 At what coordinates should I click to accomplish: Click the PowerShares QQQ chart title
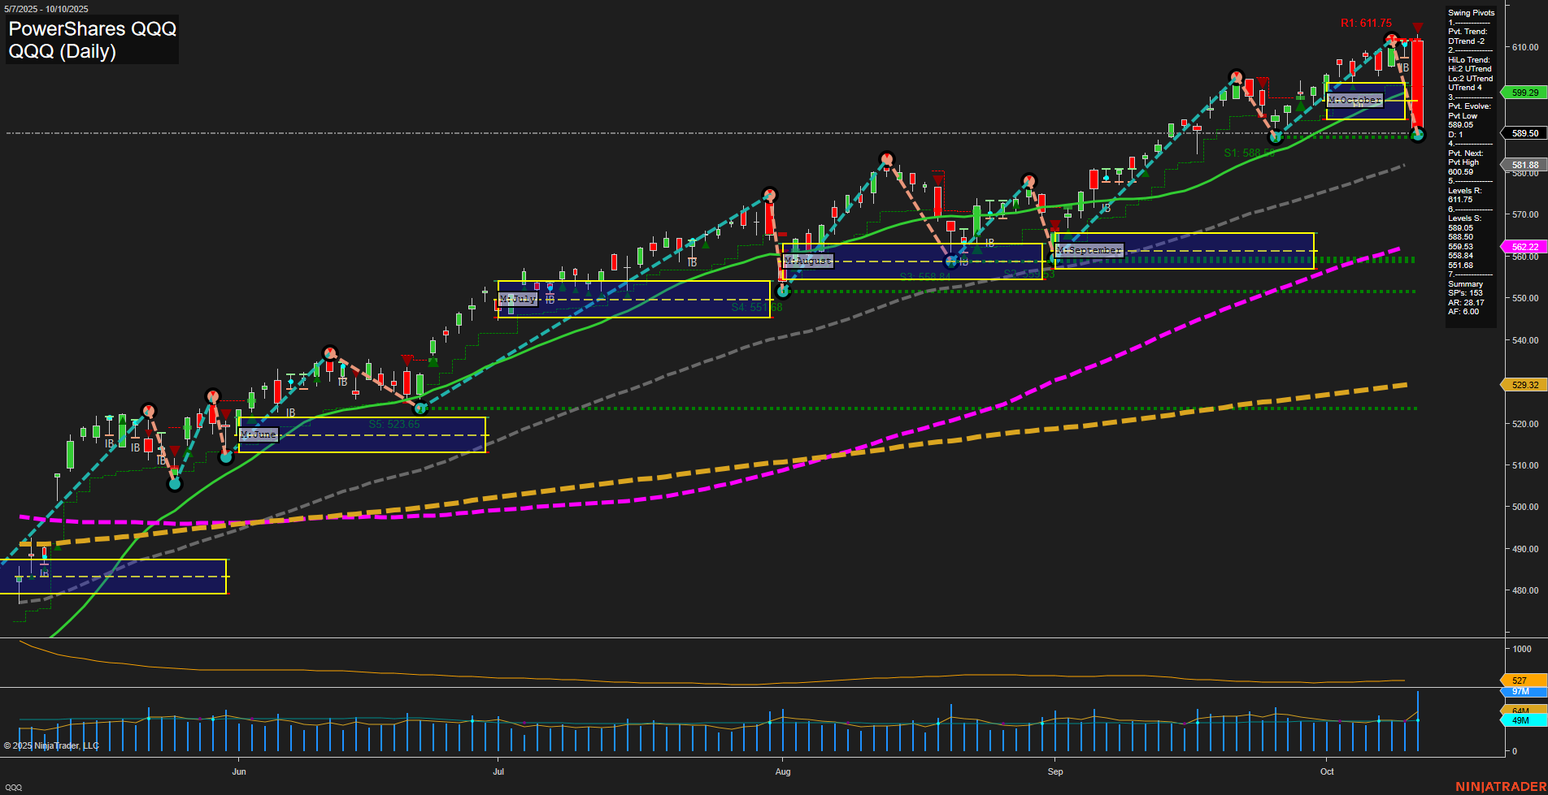(x=92, y=28)
